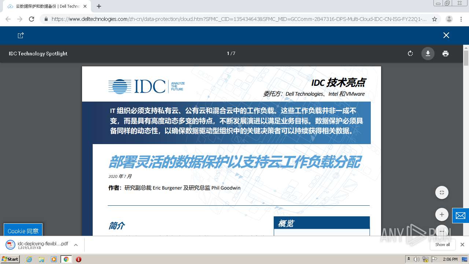Switch to Chrome in taskbar
The image size is (469, 264).
(66, 259)
